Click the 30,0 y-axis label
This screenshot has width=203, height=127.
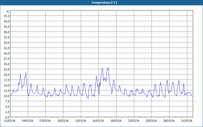point(7,53)
